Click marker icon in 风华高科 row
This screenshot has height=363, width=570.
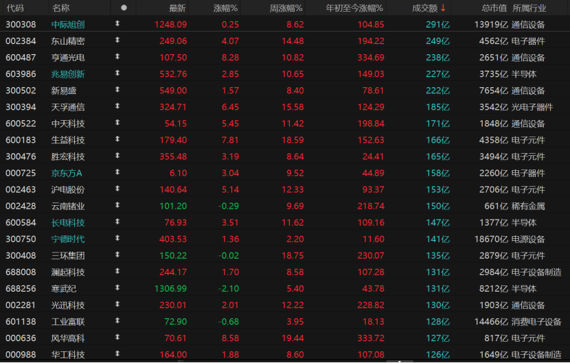coord(117,337)
